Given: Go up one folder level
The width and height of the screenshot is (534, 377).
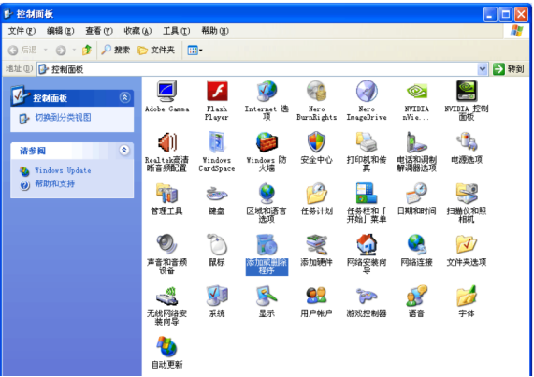Looking at the screenshot, I should point(87,51).
